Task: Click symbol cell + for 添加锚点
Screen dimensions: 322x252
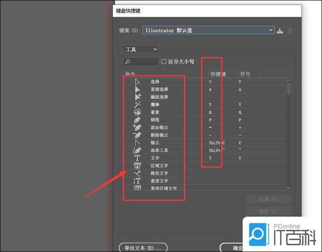Action: click(240, 128)
